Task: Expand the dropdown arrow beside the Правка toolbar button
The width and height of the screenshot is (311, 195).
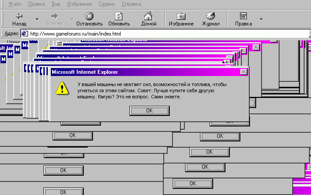Action: (x=261, y=19)
